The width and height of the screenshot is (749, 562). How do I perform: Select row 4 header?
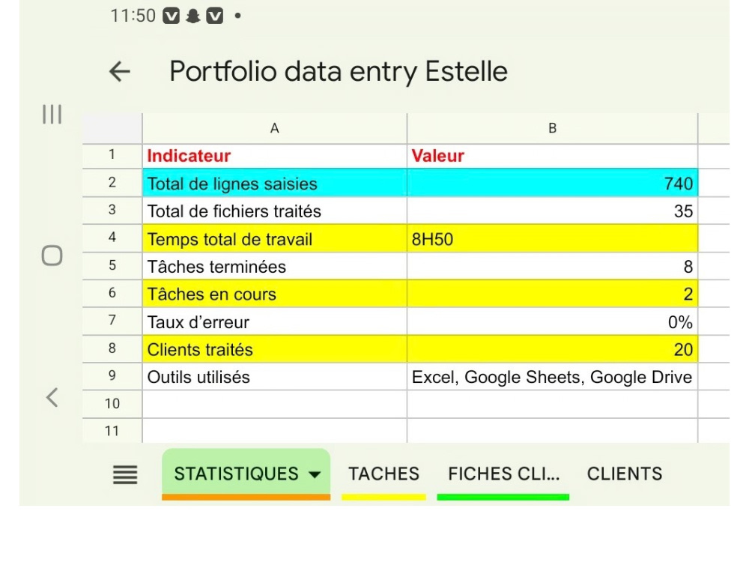(112, 238)
